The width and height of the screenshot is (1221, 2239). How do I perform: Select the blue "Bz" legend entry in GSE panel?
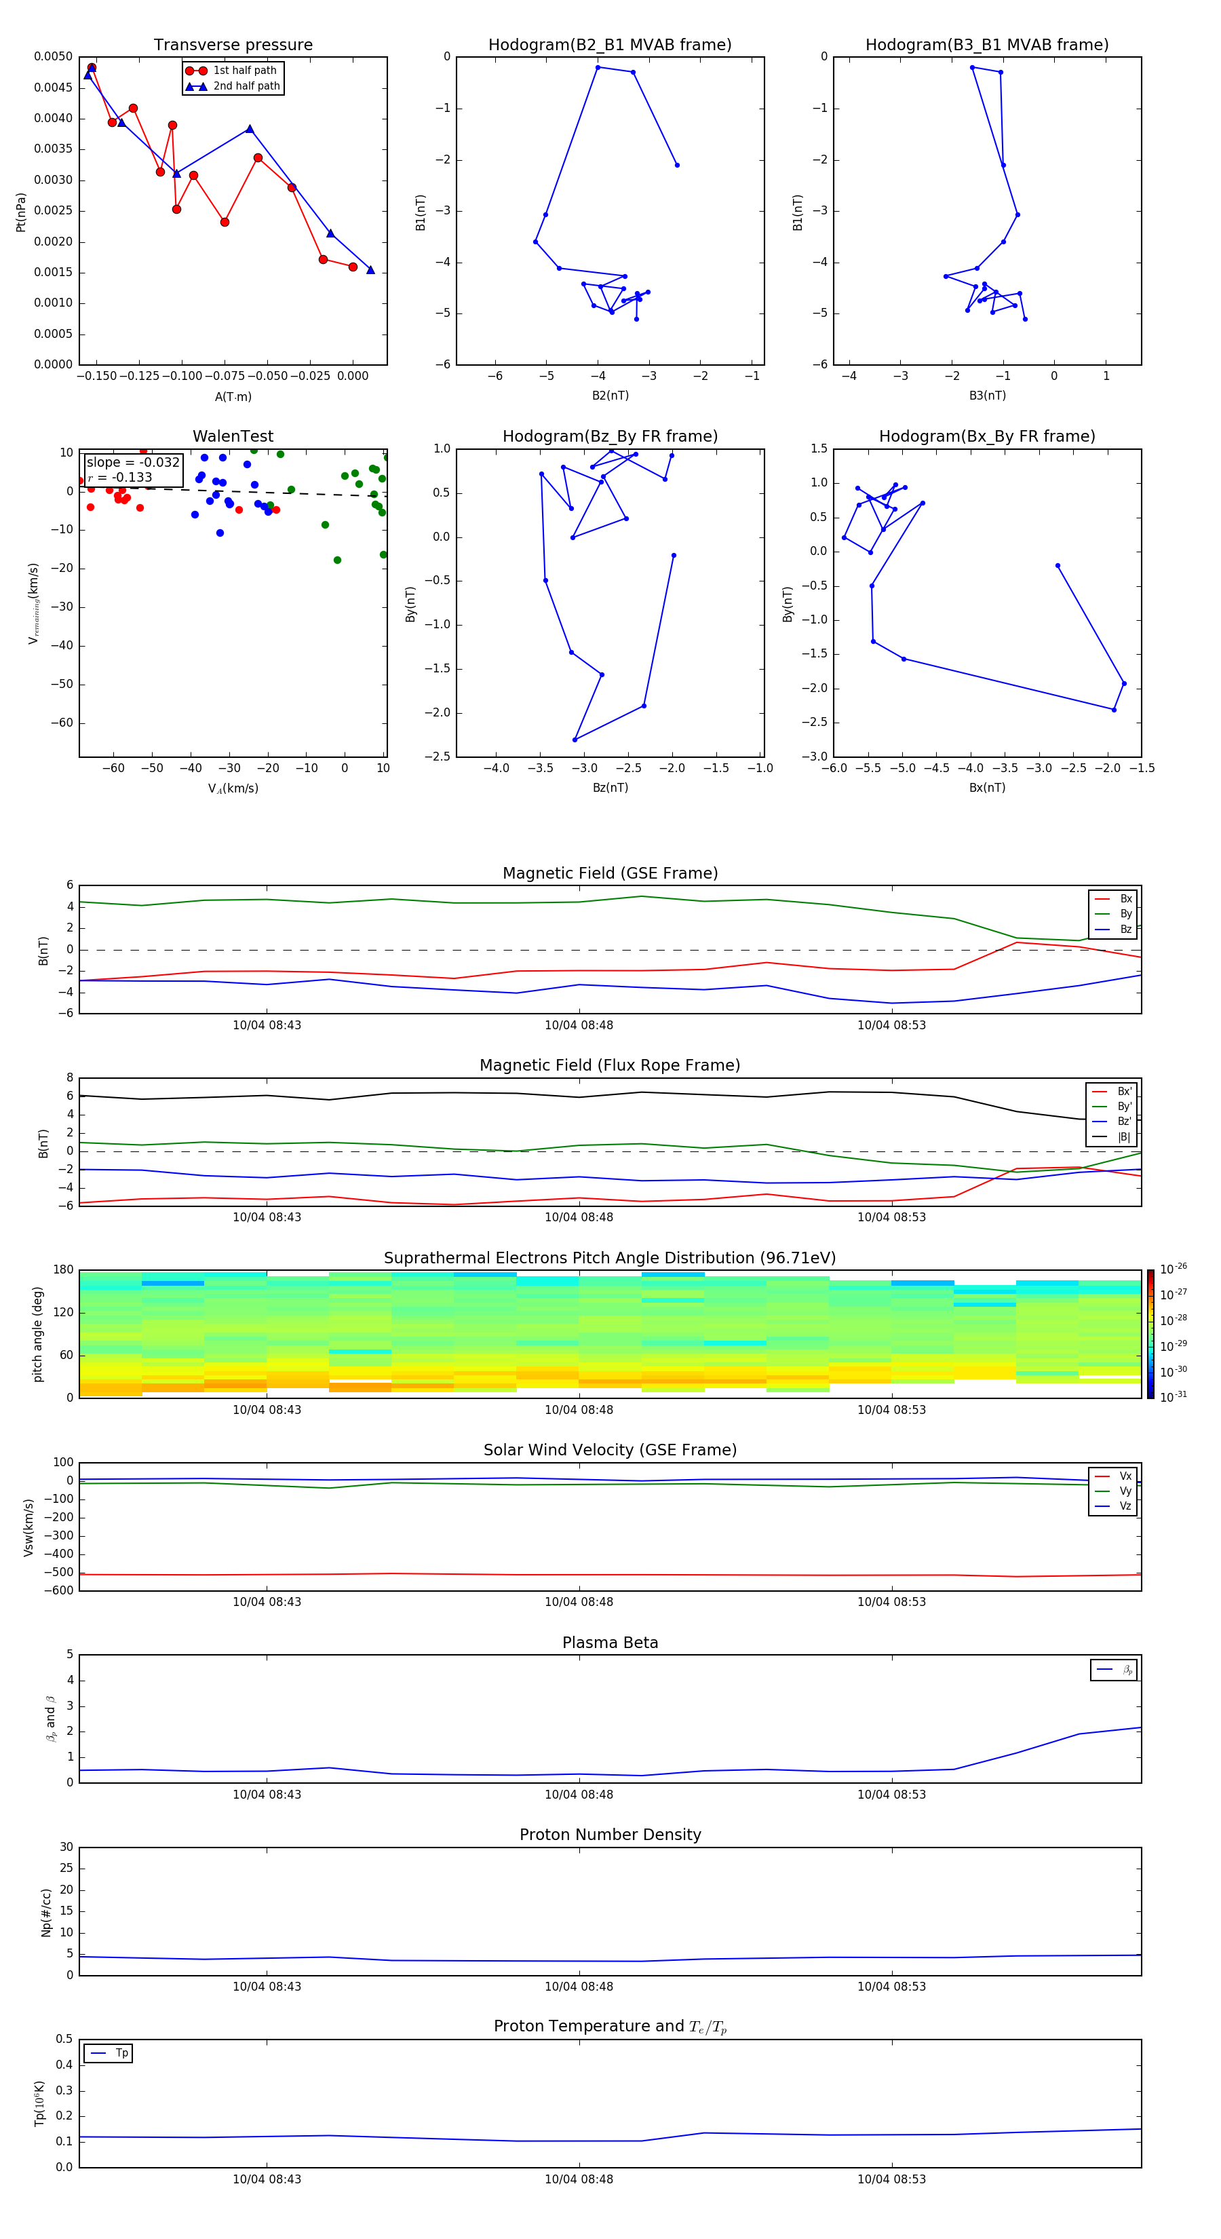pyautogui.click(x=1113, y=929)
